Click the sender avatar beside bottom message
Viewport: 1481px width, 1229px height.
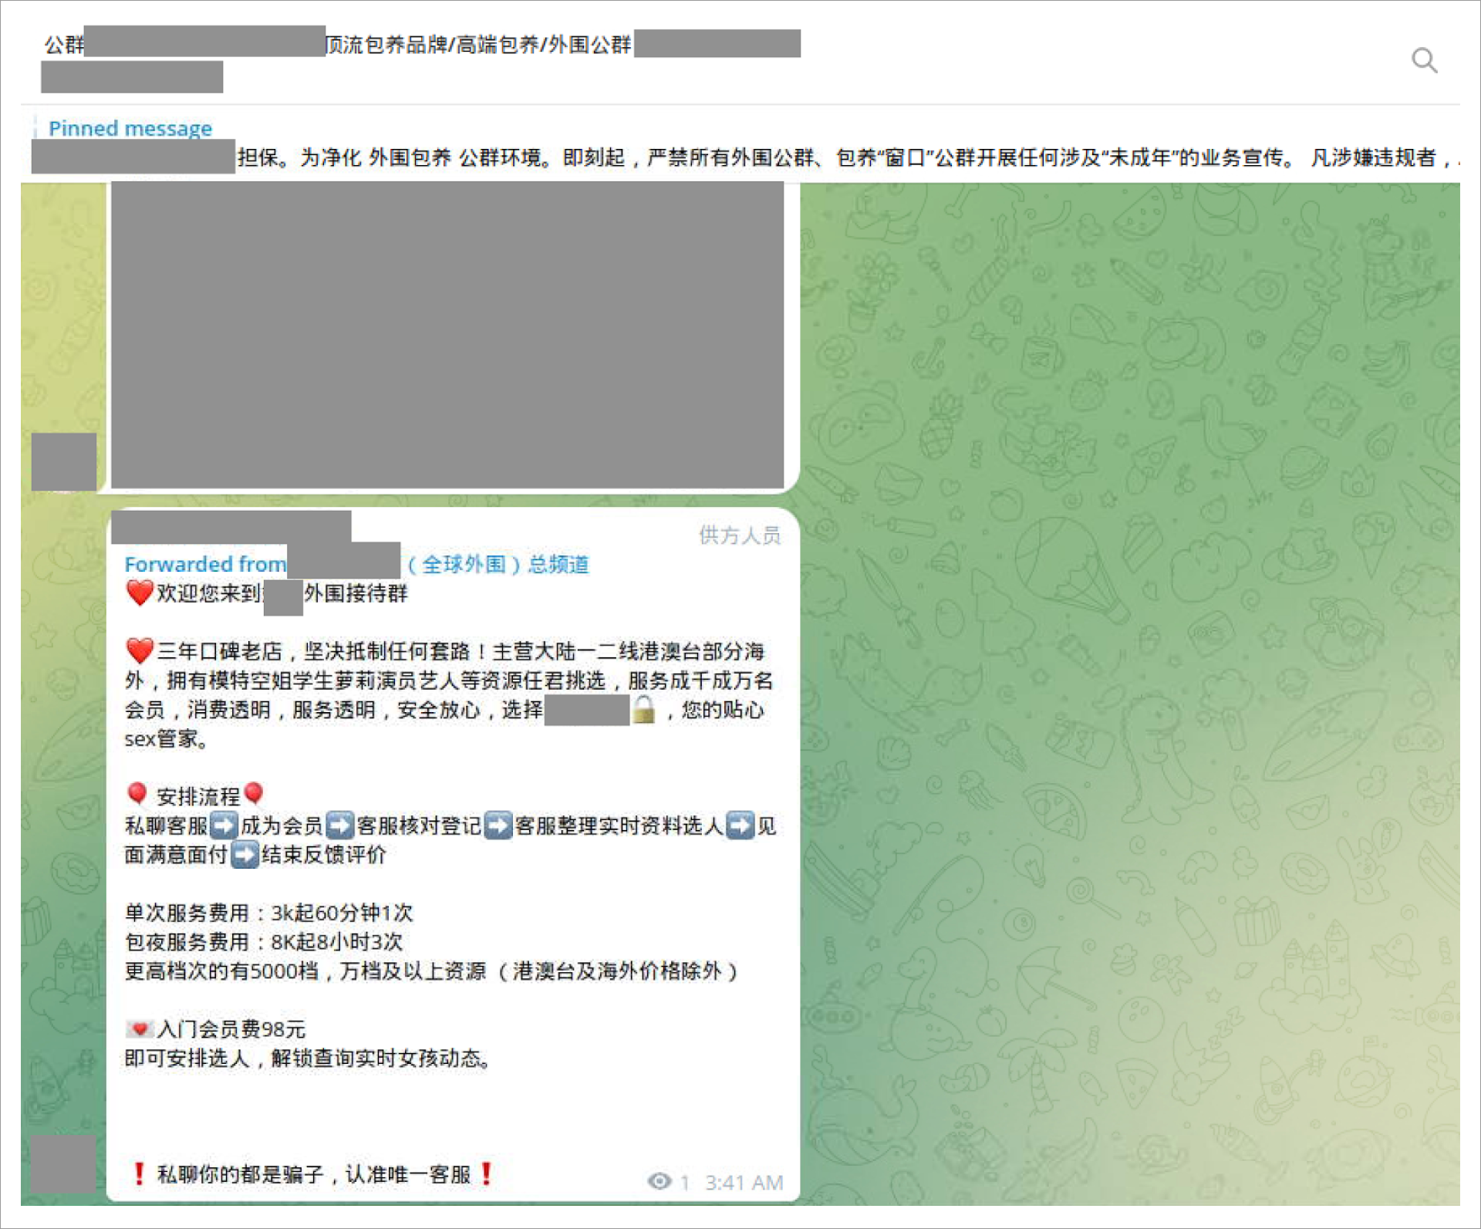(62, 1164)
